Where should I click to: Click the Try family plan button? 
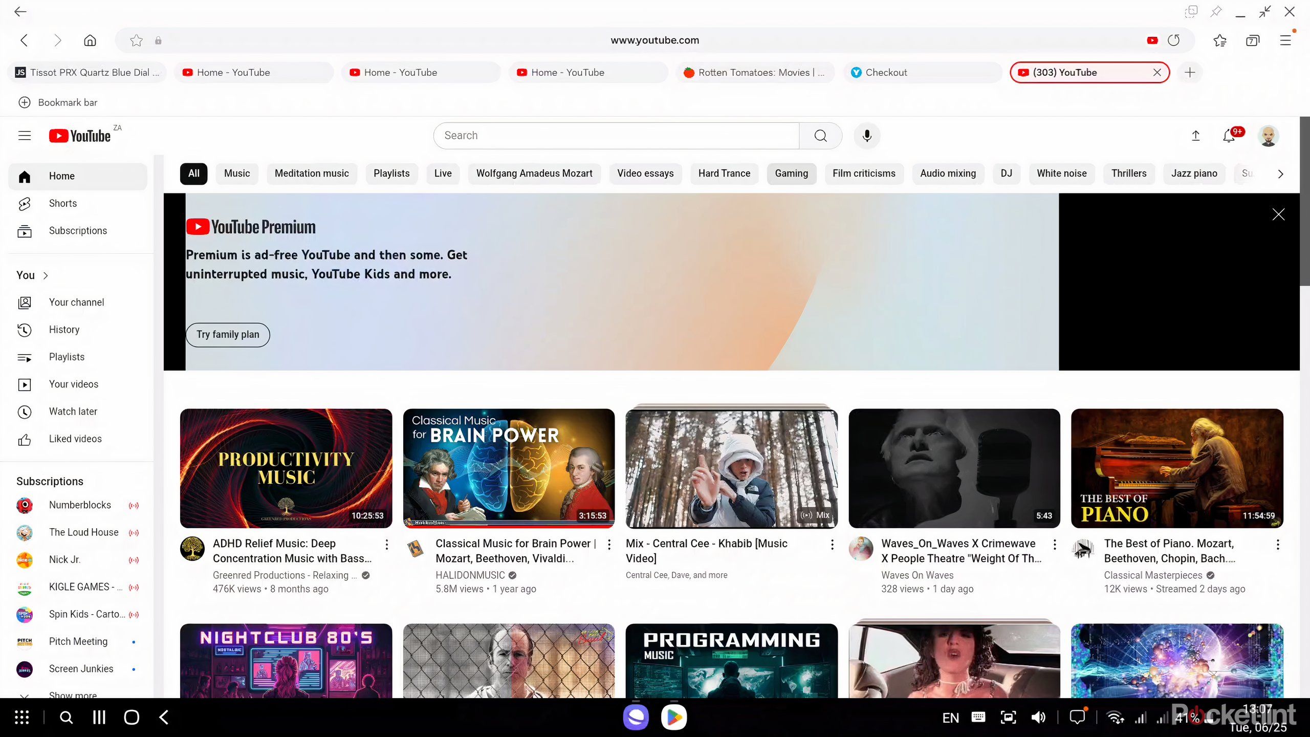point(228,335)
